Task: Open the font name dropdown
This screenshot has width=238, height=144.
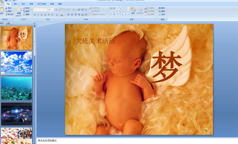Action: (x=46, y=10)
